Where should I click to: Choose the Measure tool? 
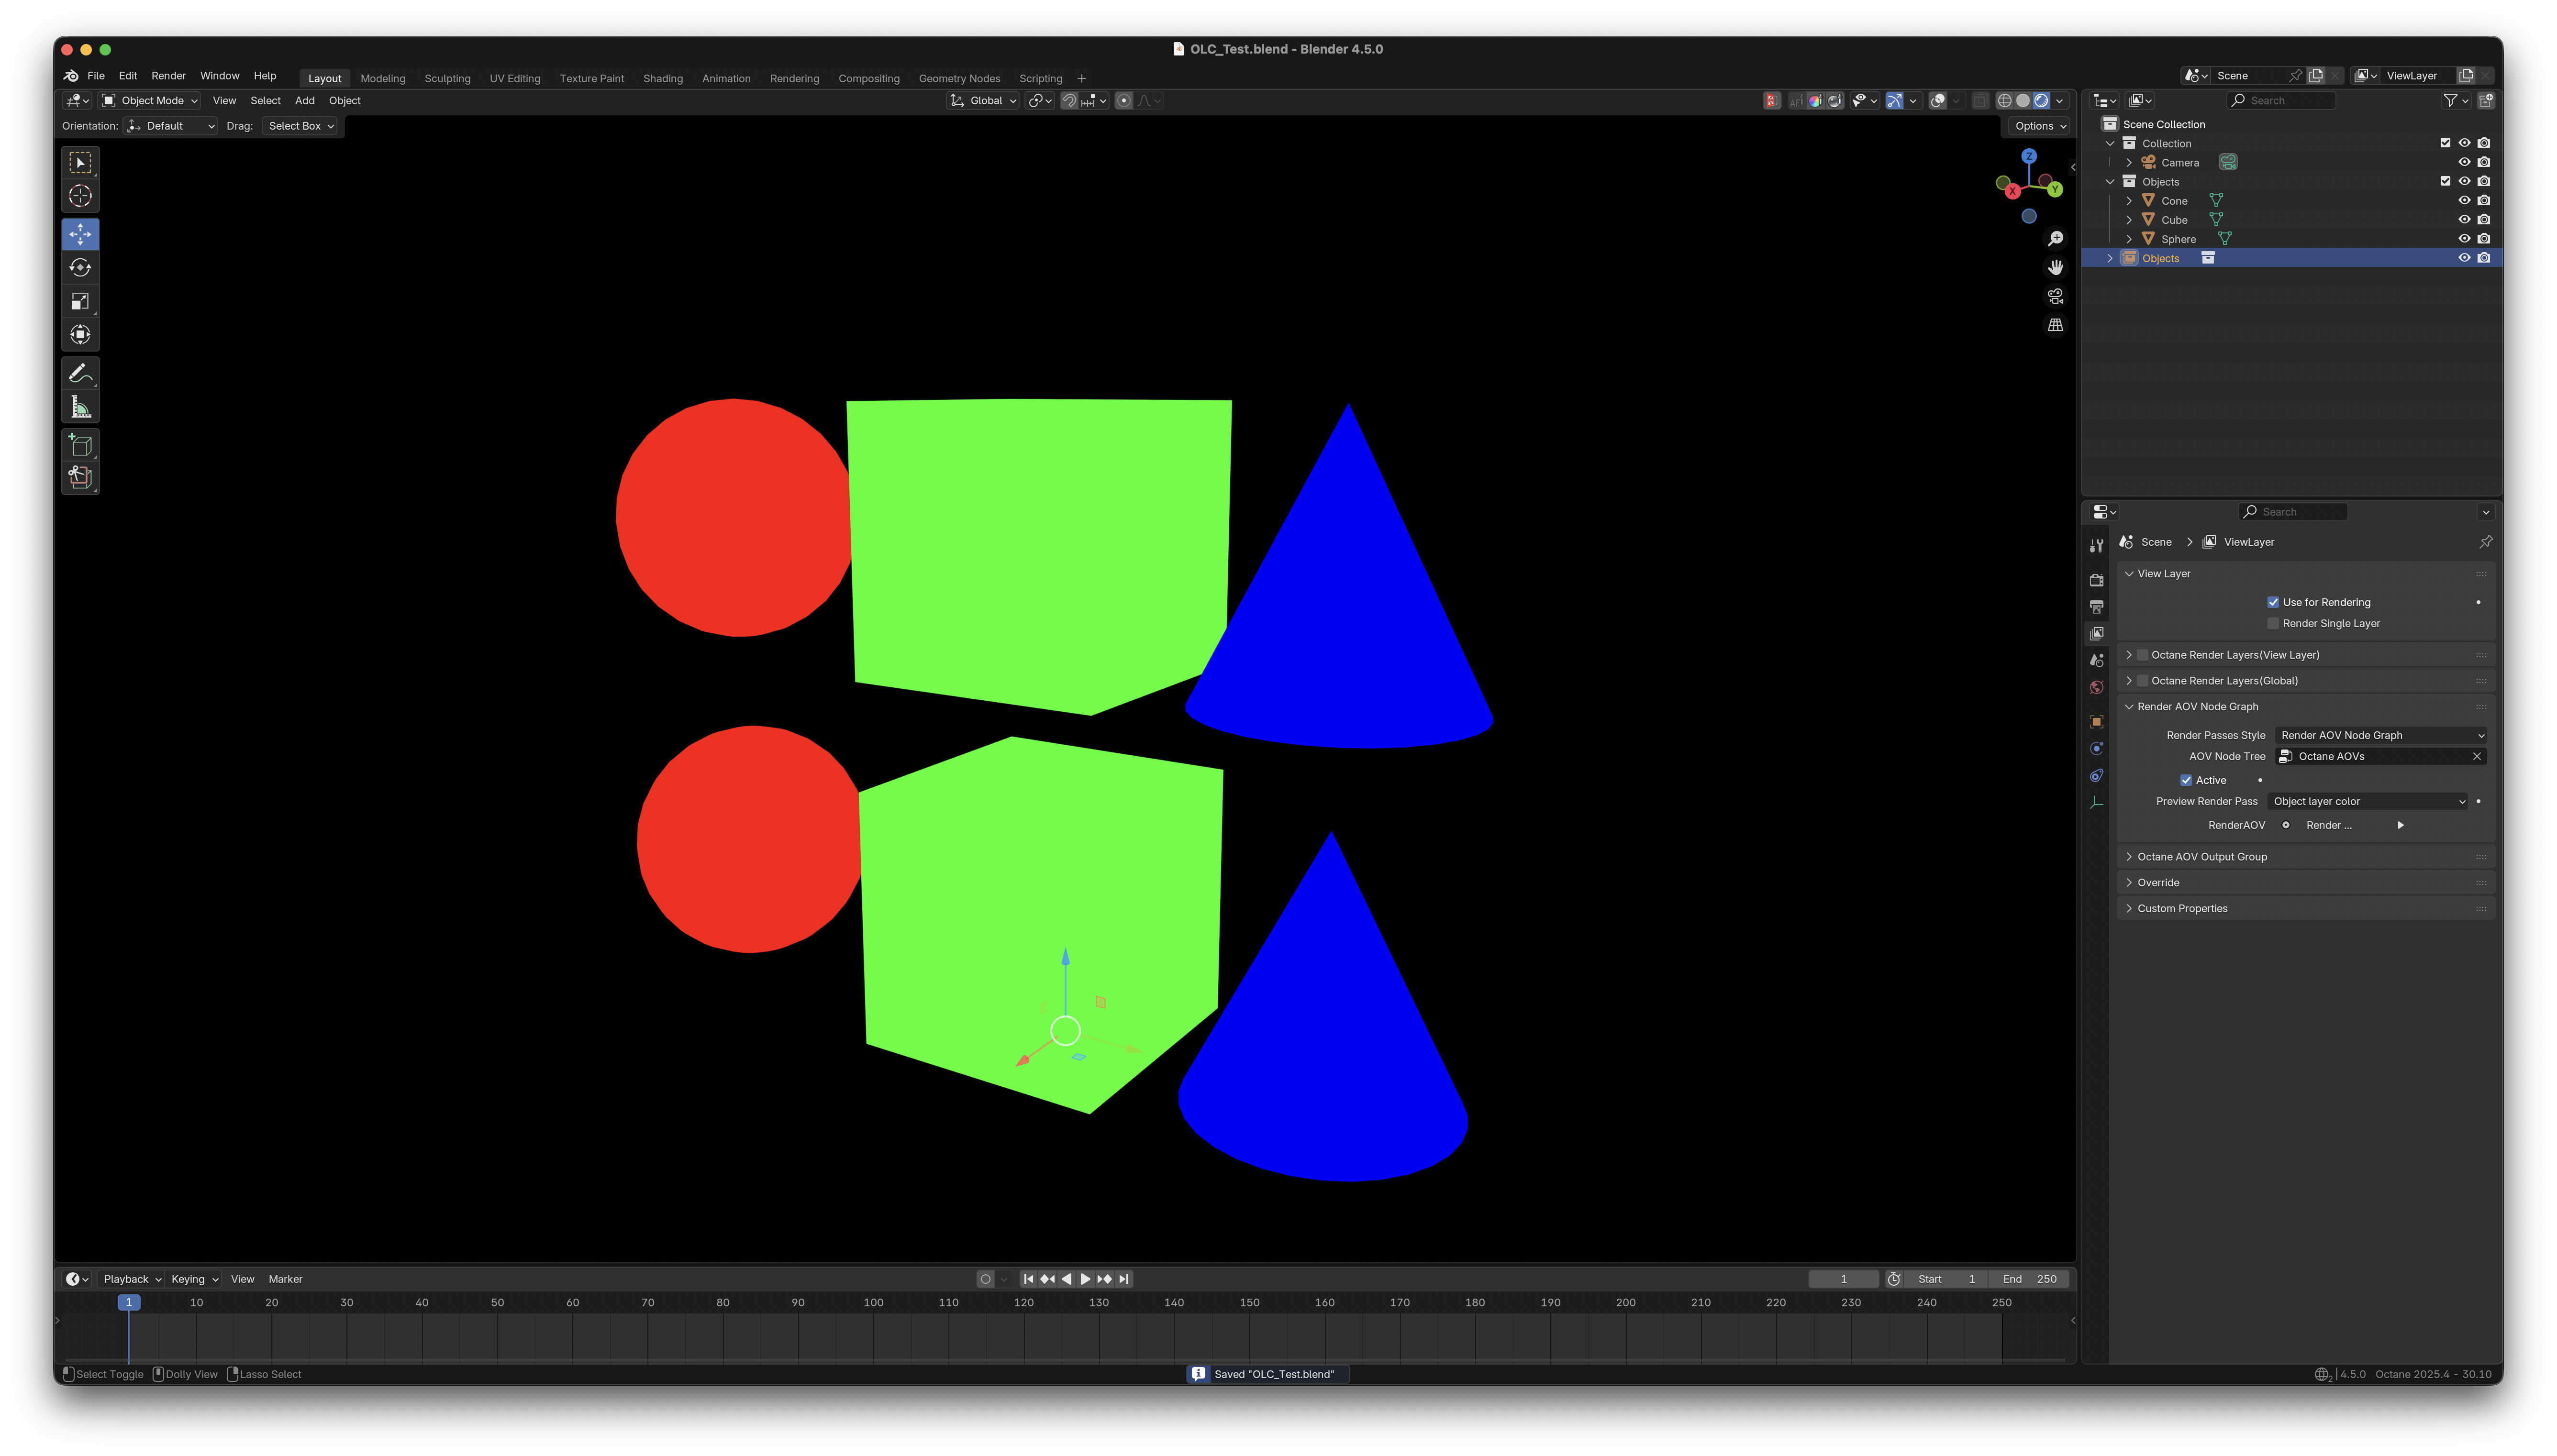tap(80, 407)
